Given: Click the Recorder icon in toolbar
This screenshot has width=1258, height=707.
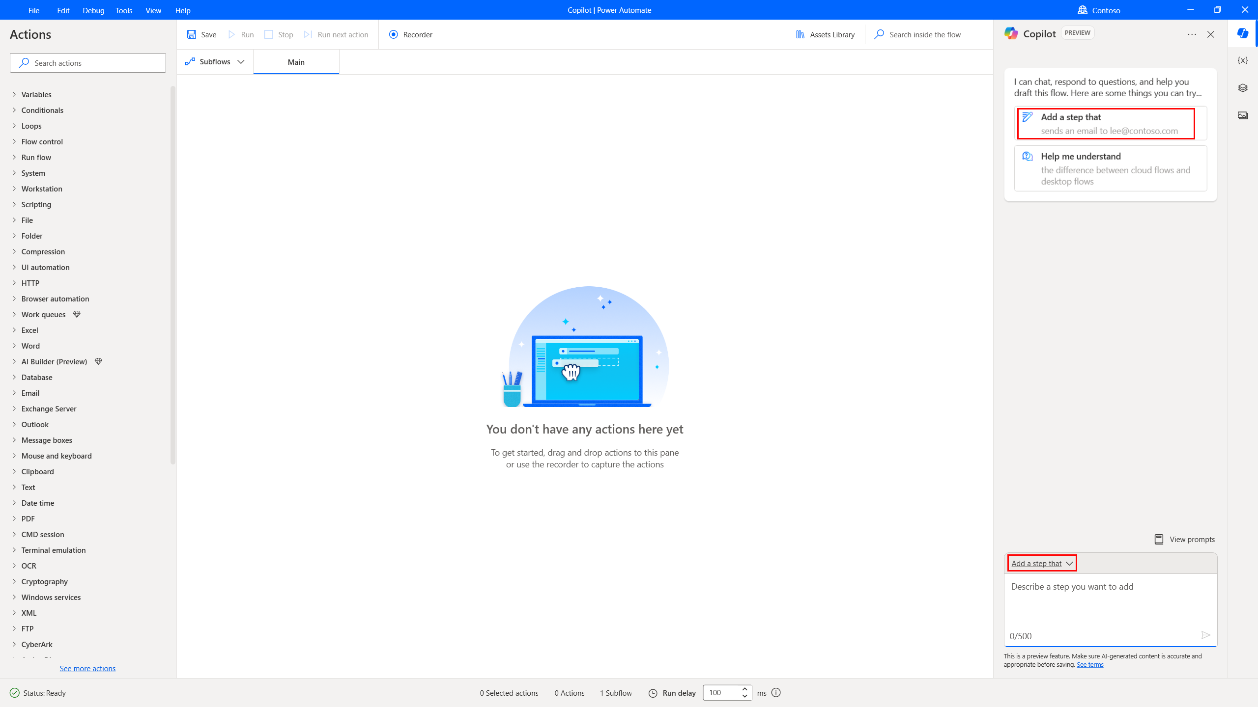Looking at the screenshot, I should pyautogui.click(x=393, y=34).
